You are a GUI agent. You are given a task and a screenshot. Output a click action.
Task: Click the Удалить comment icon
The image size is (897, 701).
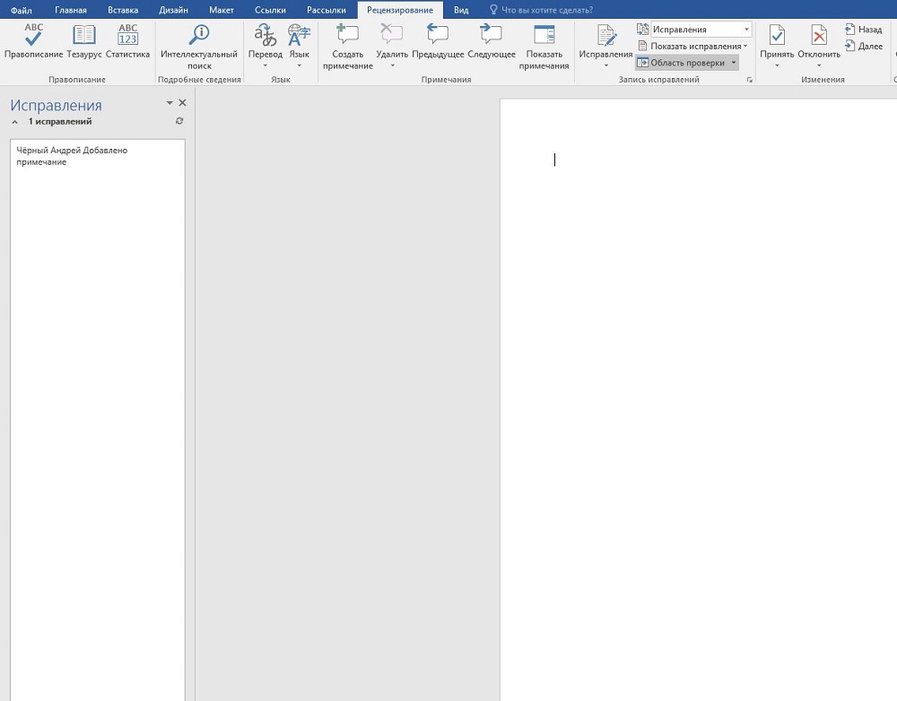click(x=392, y=34)
